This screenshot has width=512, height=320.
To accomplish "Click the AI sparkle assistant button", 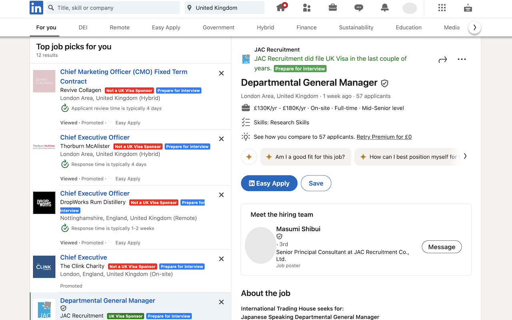I will [249, 157].
